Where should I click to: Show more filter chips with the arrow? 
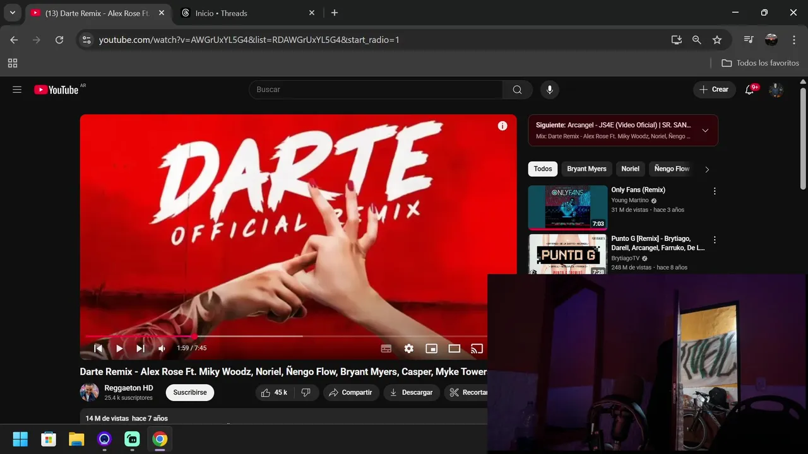(707, 169)
